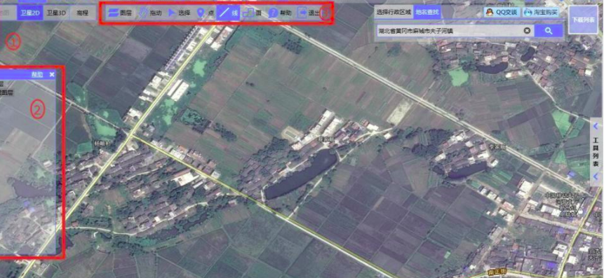The height and width of the screenshot is (278, 604).
Task: Open QQ交谈 chat link
Action: click(x=502, y=13)
